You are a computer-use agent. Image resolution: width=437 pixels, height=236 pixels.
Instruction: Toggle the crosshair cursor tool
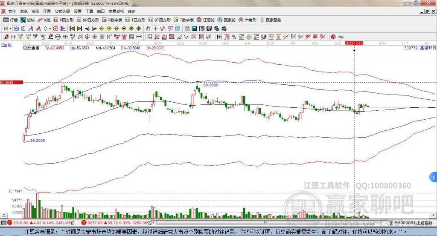tap(155, 29)
